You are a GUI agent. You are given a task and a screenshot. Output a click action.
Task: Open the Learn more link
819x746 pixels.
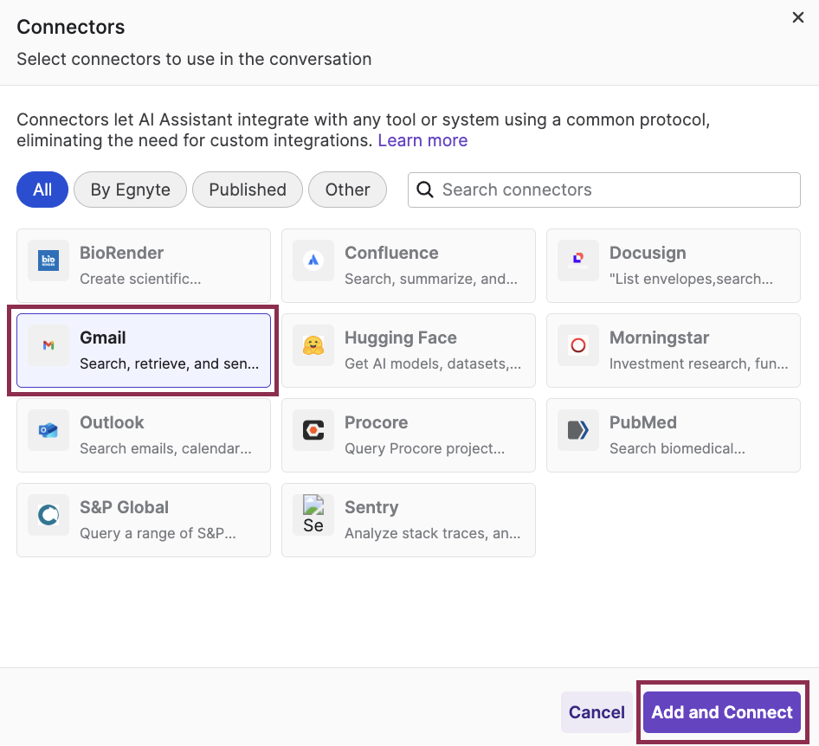[x=422, y=140]
